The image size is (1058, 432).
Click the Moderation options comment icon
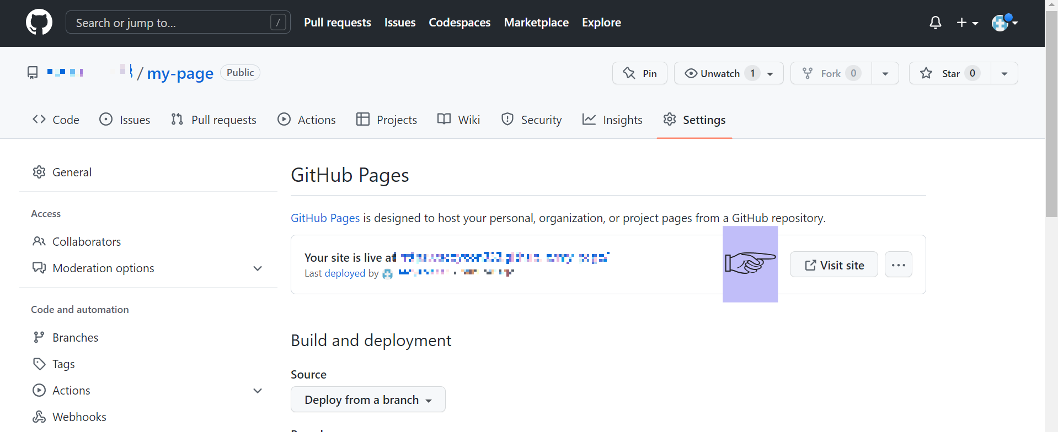39,268
